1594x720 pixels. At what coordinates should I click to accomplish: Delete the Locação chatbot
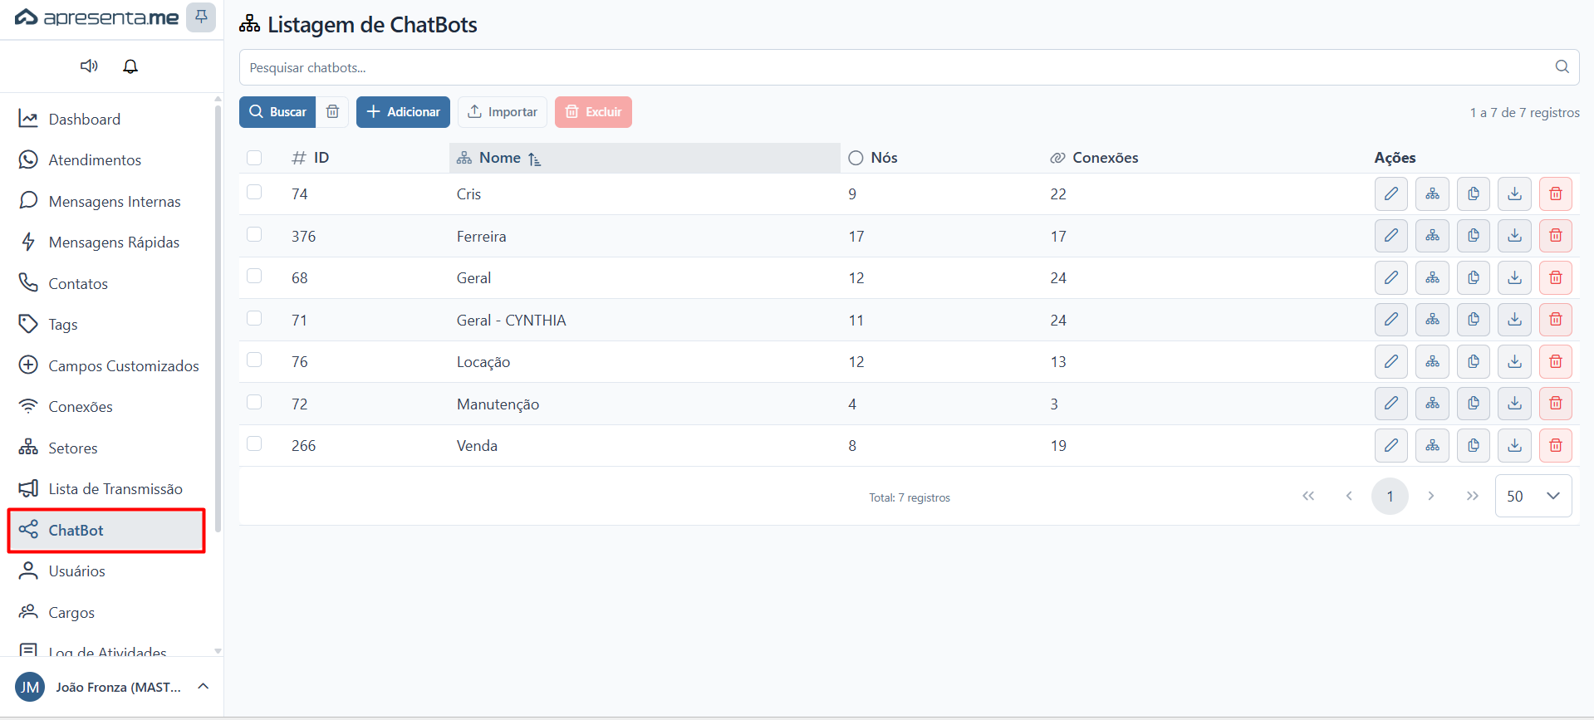[1556, 361]
